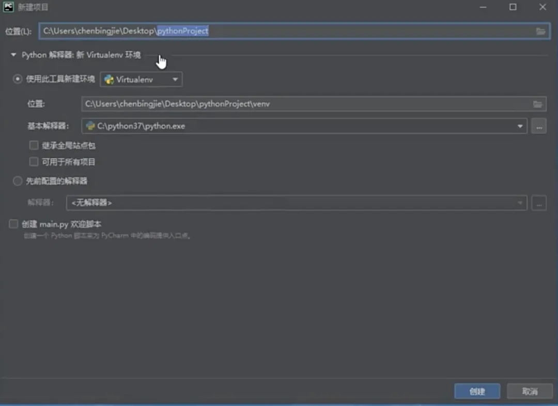Open folder browser for the venv location
558x406 pixels.
coord(537,104)
